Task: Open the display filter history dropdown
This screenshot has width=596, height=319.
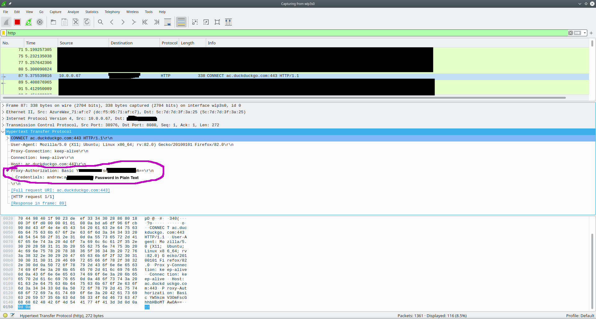Action: point(585,33)
